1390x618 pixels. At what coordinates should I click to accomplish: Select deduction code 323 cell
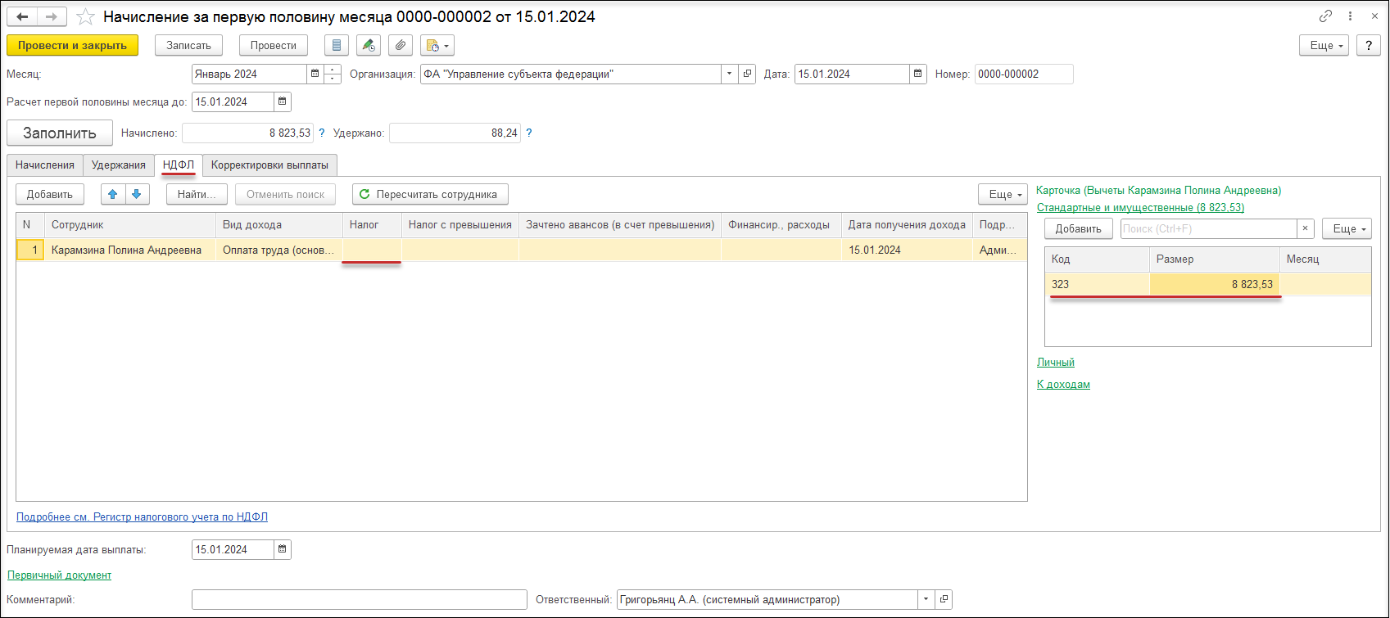[x=1098, y=284]
